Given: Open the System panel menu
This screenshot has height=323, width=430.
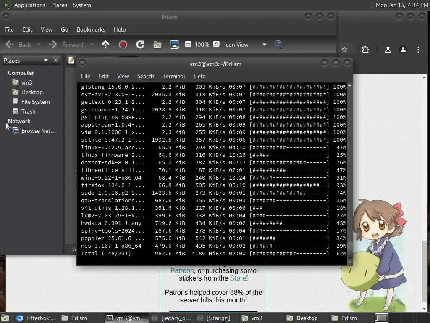Looking at the screenshot, I should [82, 5].
